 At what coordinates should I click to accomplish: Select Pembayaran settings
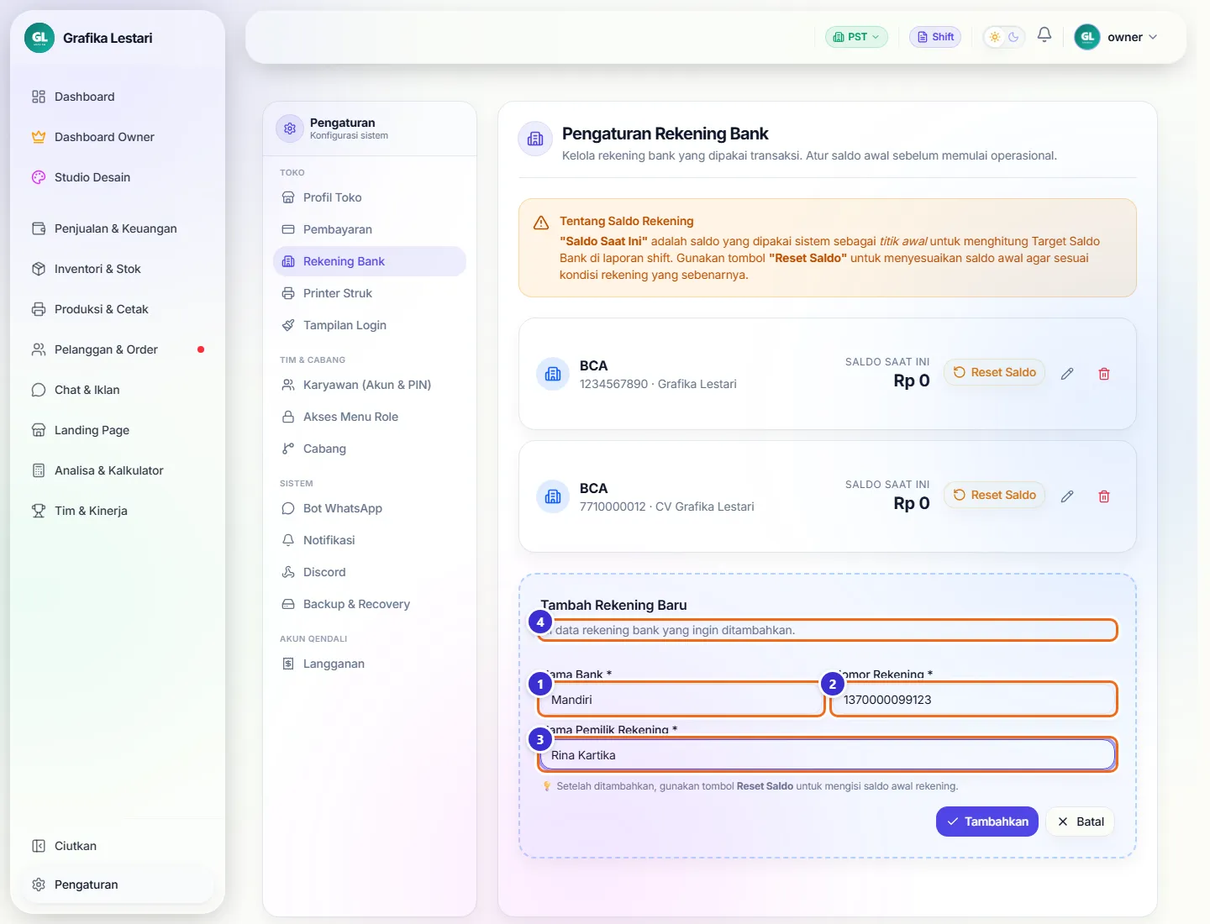pos(370,229)
